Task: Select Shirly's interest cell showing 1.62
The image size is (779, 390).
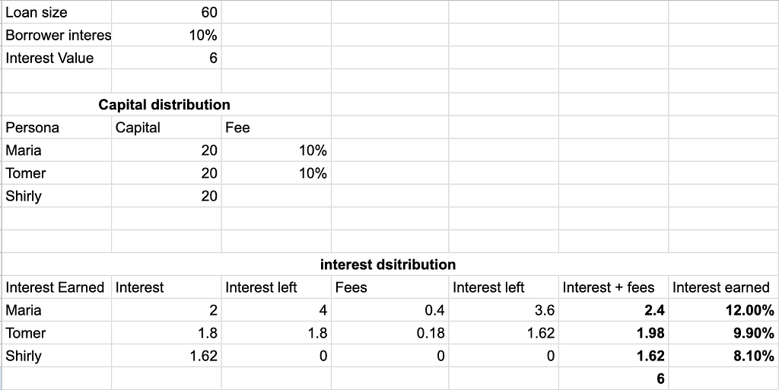Action: (x=167, y=356)
